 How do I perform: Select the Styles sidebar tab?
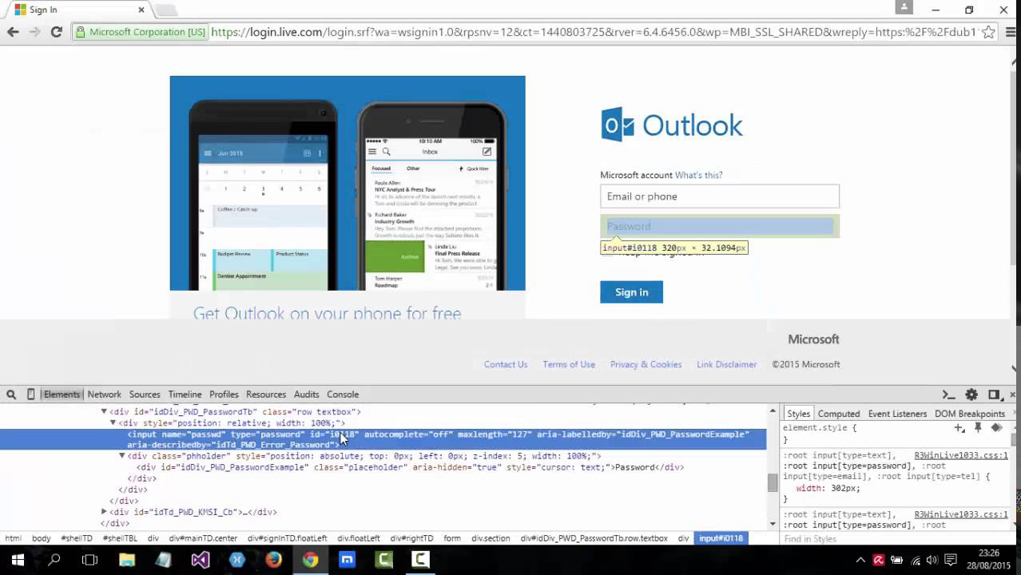(x=798, y=414)
